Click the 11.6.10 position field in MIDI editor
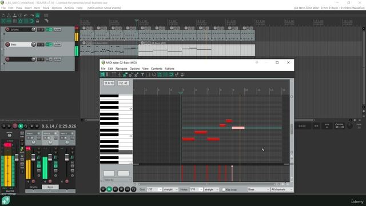Viewport: 366px width, 206px height. (109, 83)
